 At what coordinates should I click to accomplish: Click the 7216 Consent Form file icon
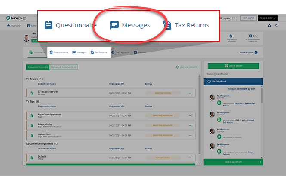tap(32, 93)
